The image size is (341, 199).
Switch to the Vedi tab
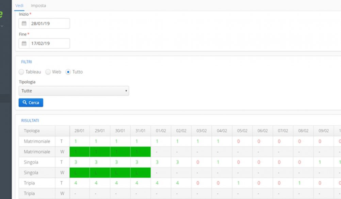pyautogui.click(x=19, y=5)
